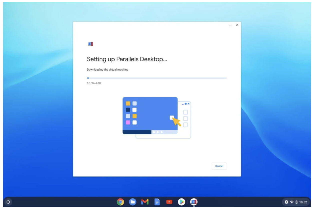Cancel the virtual machine download
The height and width of the screenshot is (210, 314).
pos(219,166)
